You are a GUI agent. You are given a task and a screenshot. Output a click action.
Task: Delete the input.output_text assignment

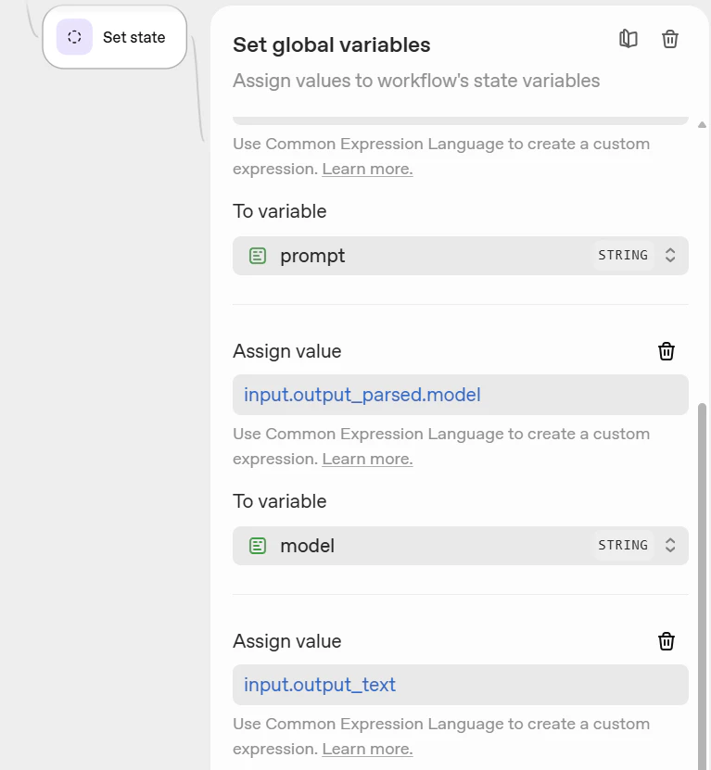[x=667, y=641]
